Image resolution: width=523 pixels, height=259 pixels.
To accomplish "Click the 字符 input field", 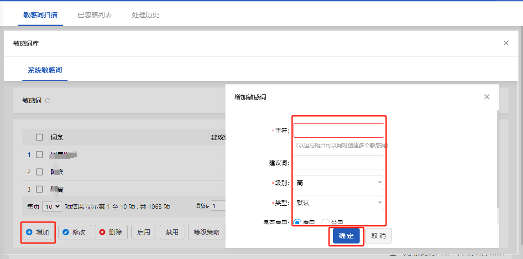I will pos(338,130).
